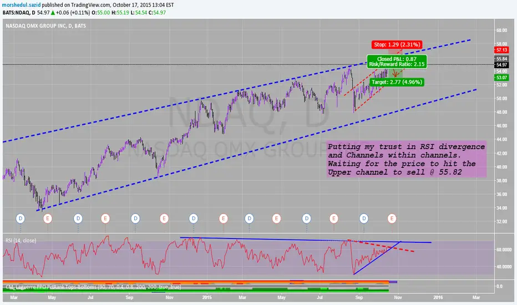Click the 2016 label on time axis
Screen dimensions: 517x305
438,297
